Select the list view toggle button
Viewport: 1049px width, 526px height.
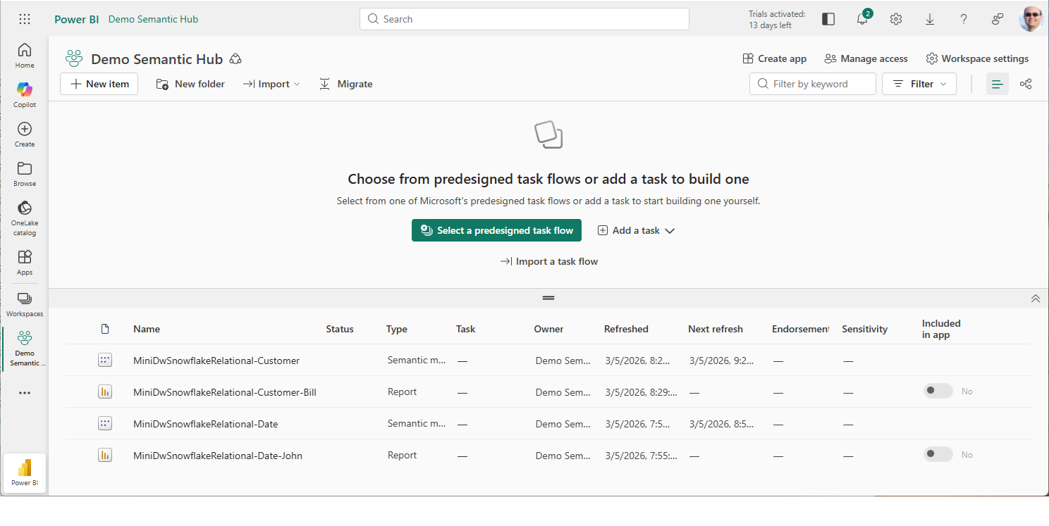pyautogui.click(x=997, y=84)
